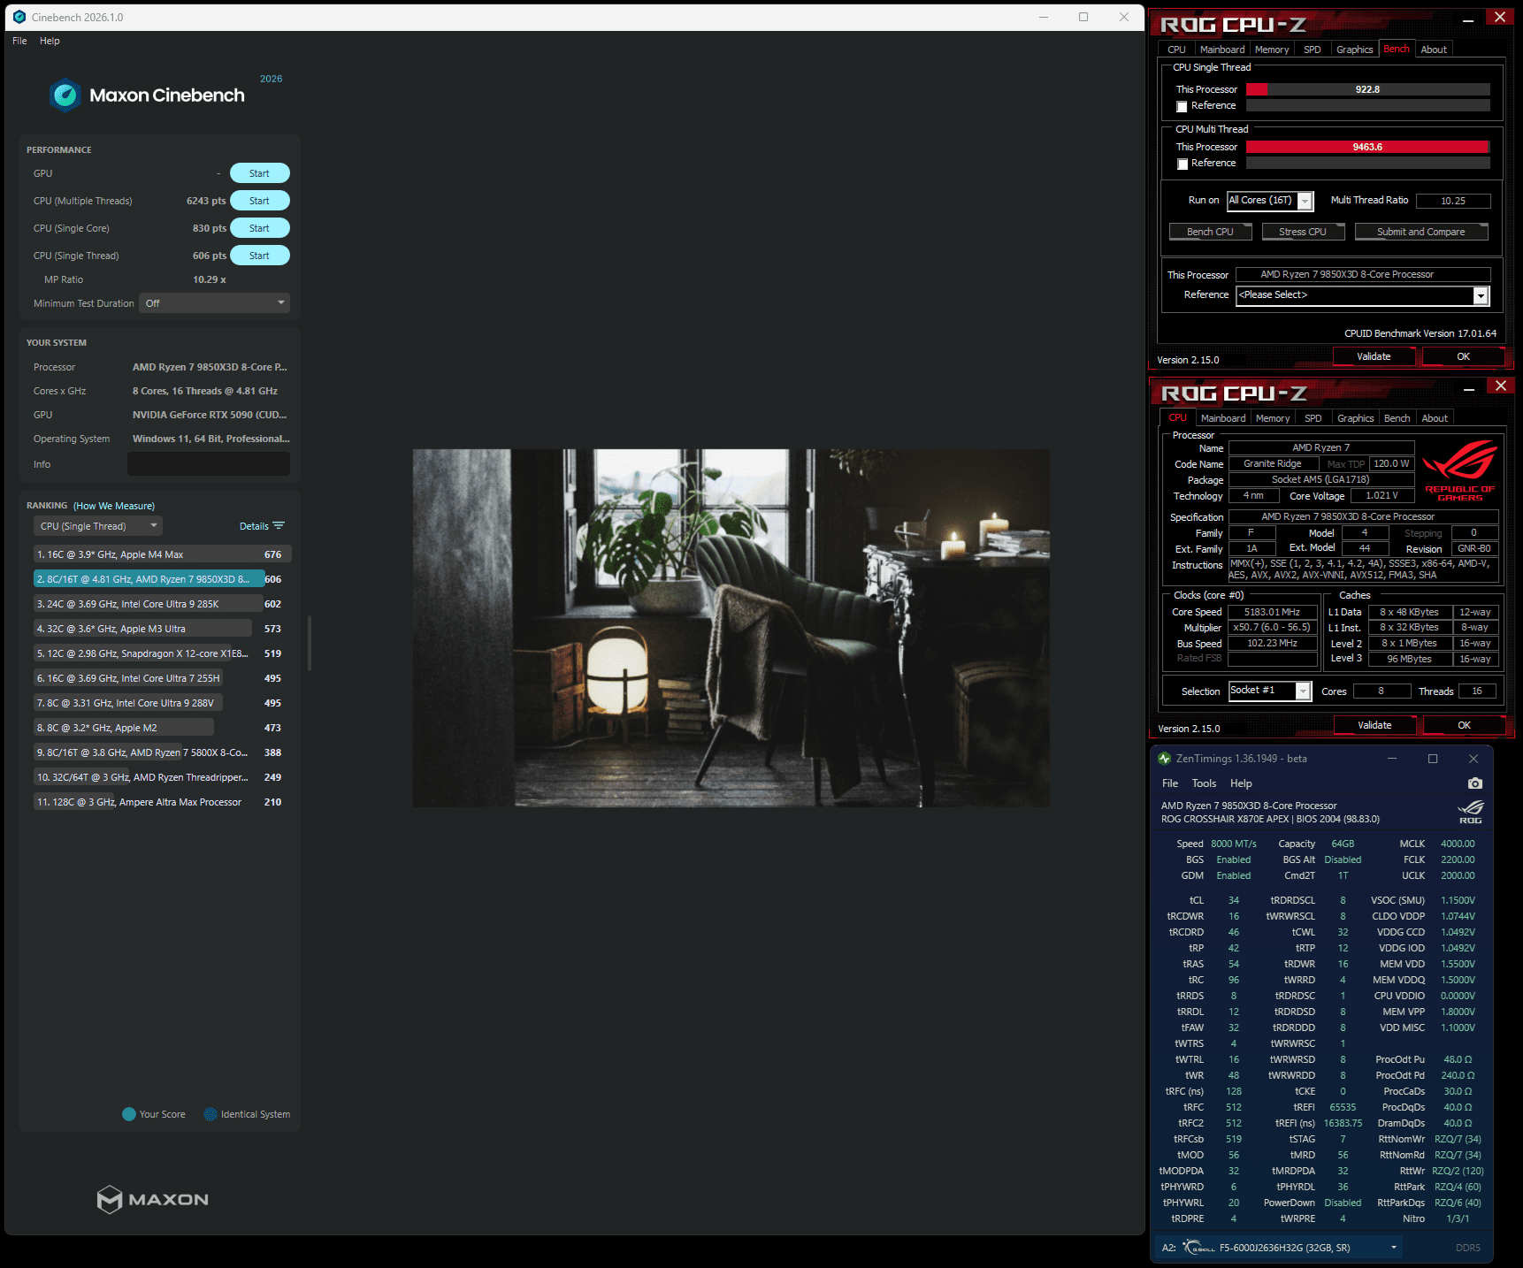Click the rendered room scene image
This screenshot has width=1523, height=1268.
(731, 628)
